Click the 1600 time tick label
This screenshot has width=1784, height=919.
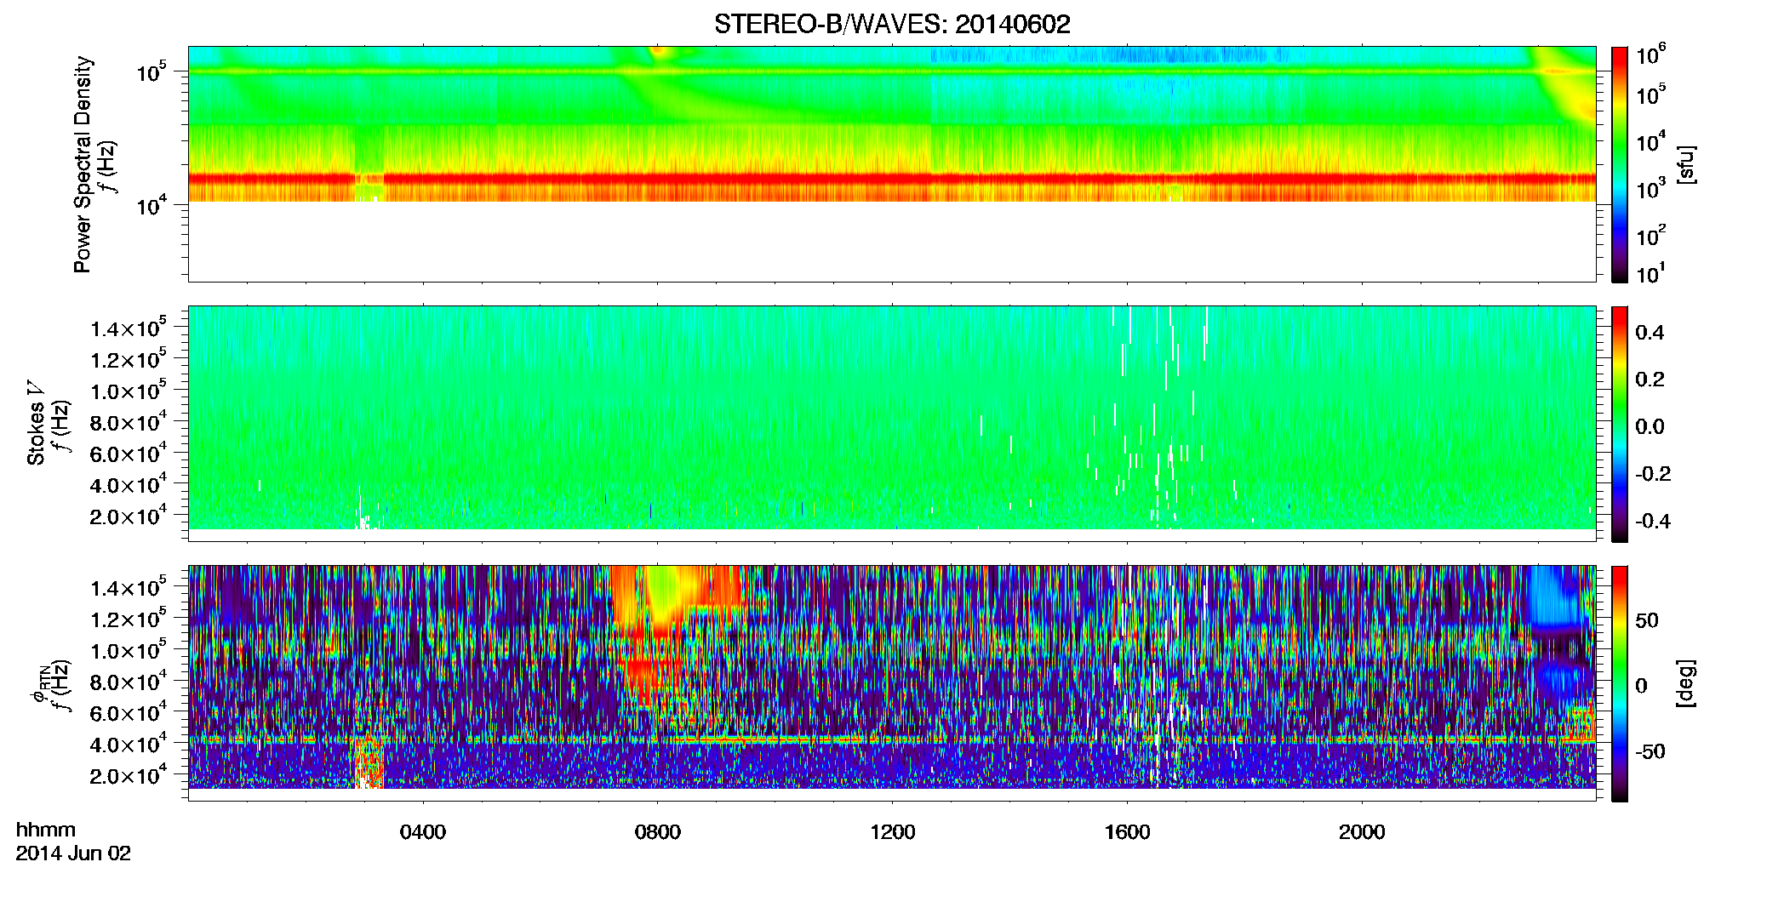coord(1128,831)
